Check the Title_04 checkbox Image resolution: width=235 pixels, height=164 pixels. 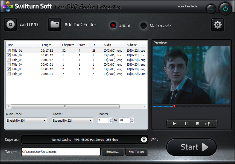(x=9, y=65)
